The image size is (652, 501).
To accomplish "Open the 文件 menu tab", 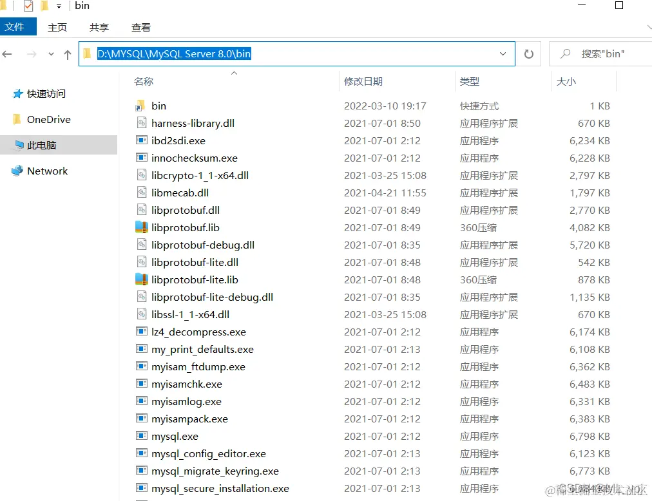I will click(x=18, y=27).
